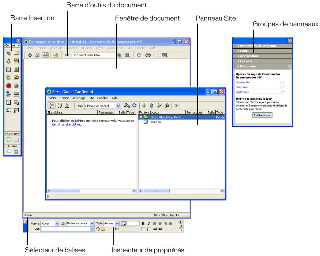Select the Draw Layout Table tool
Image resolution: width=320 pixels, height=256 pixels.
pos(9,139)
